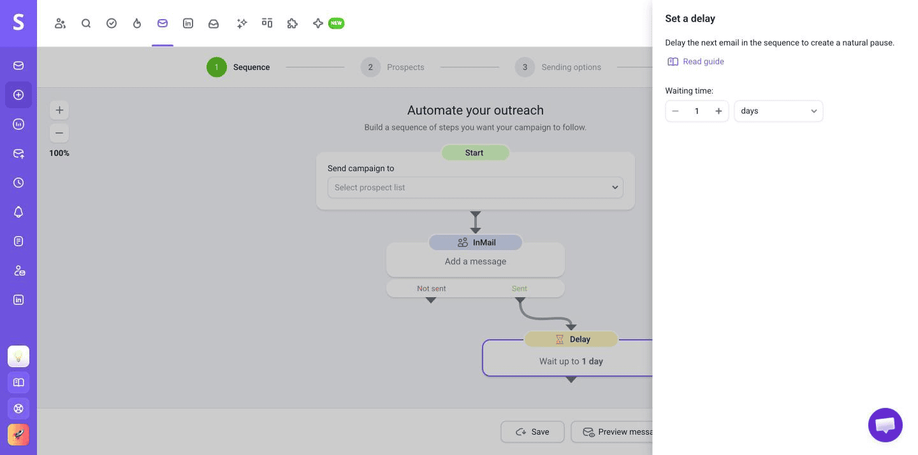Open the open-book knowledge icon in sidebar

18,382
